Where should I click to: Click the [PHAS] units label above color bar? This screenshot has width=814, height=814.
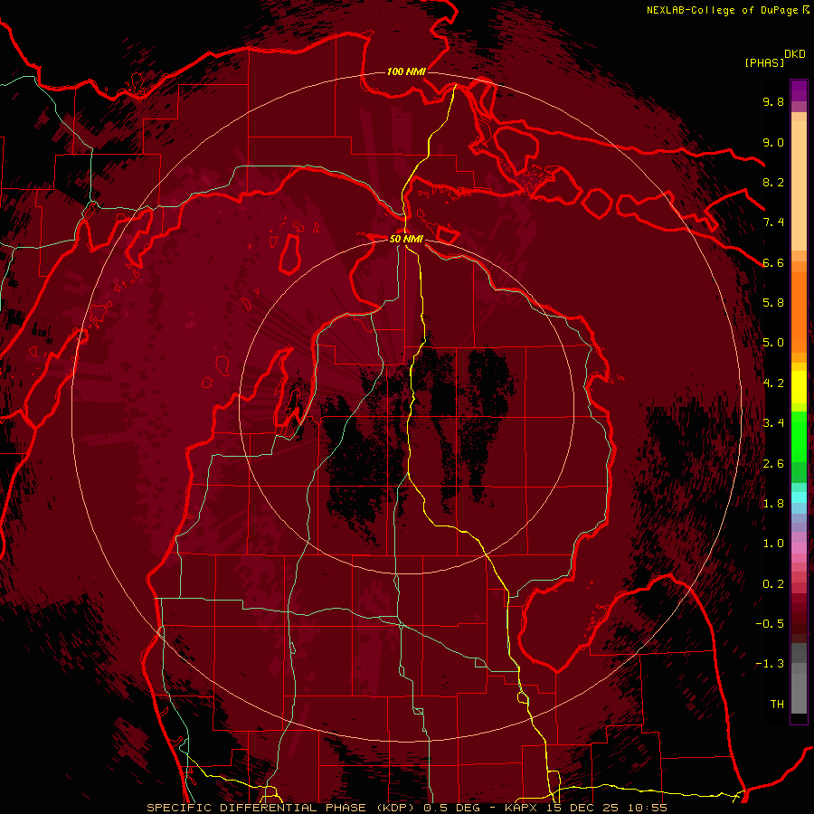coord(764,62)
